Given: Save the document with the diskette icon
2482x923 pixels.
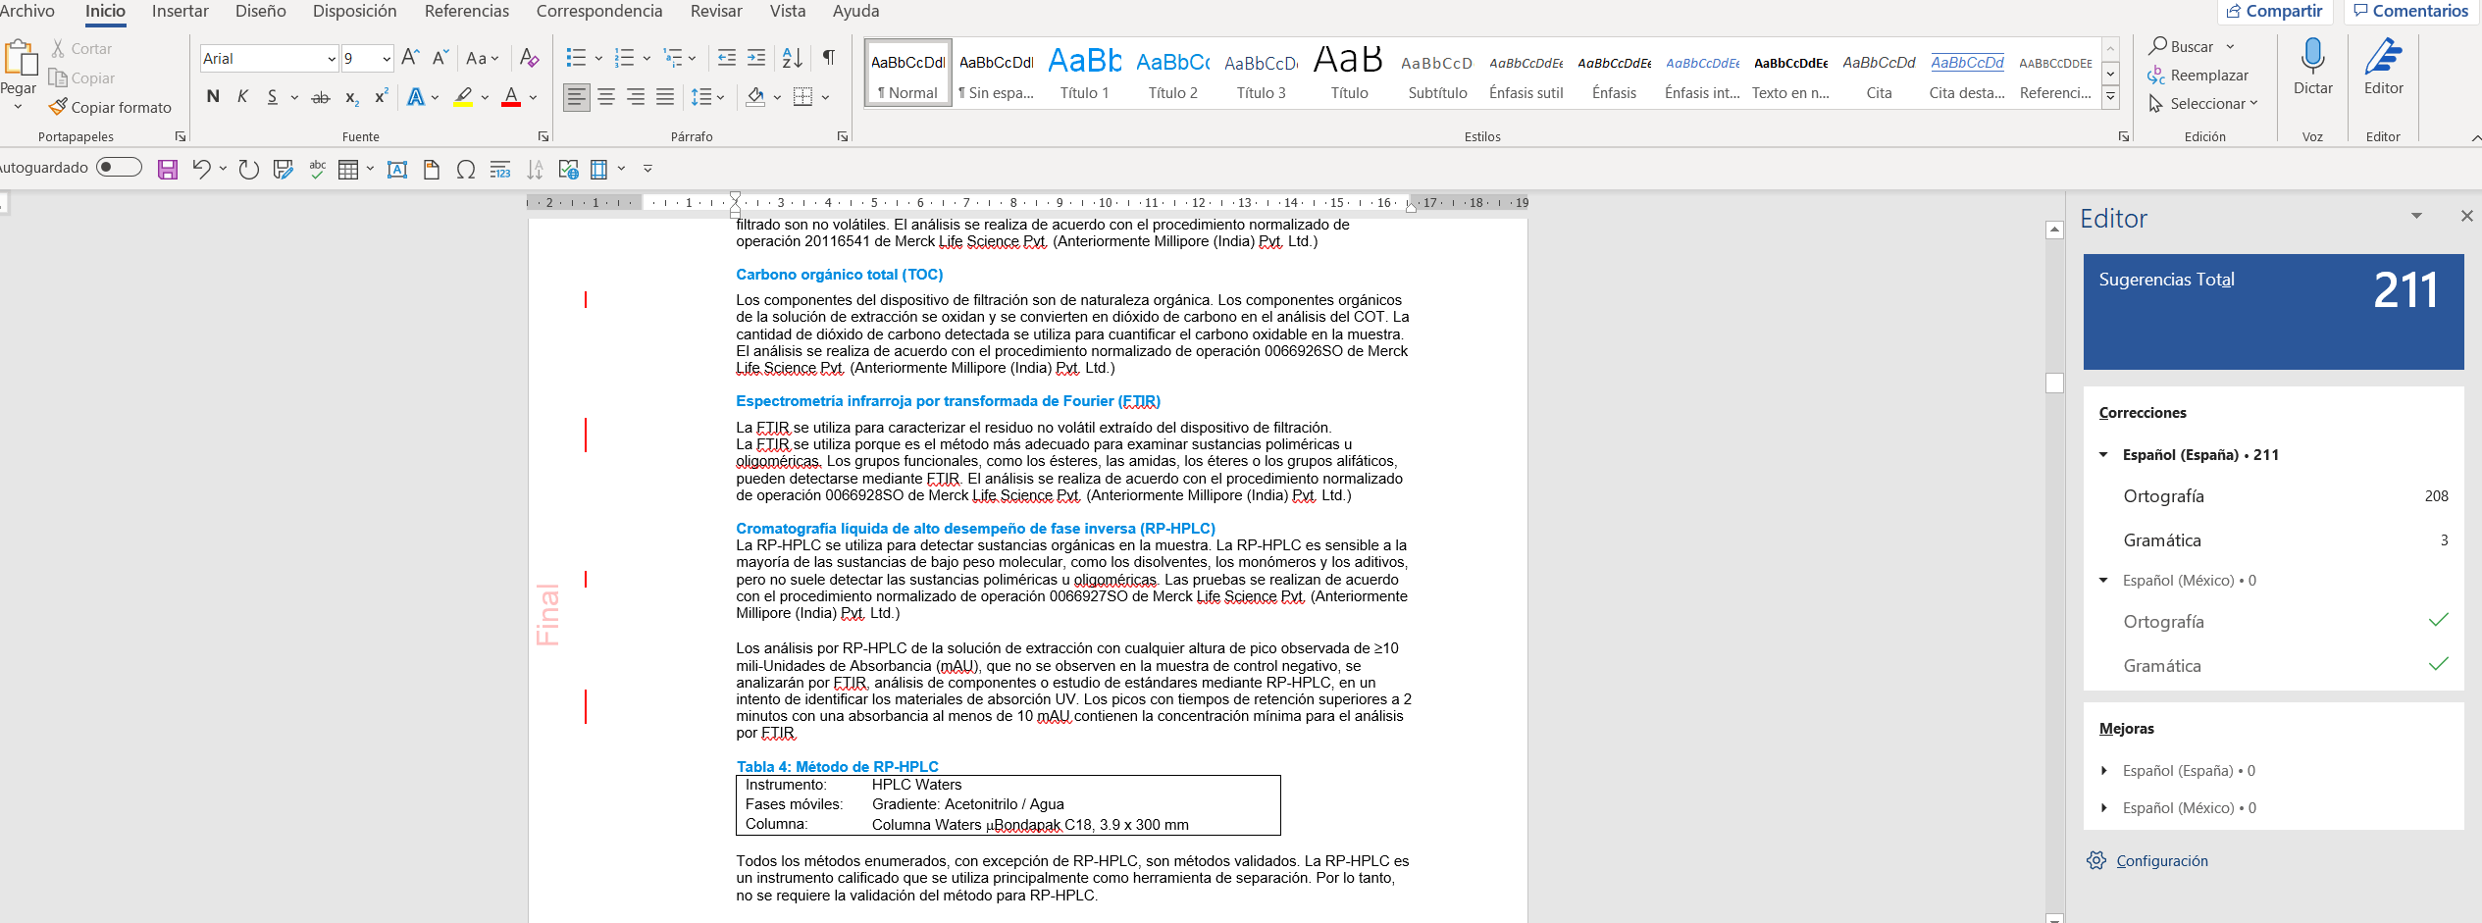Looking at the screenshot, I should (x=168, y=170).
